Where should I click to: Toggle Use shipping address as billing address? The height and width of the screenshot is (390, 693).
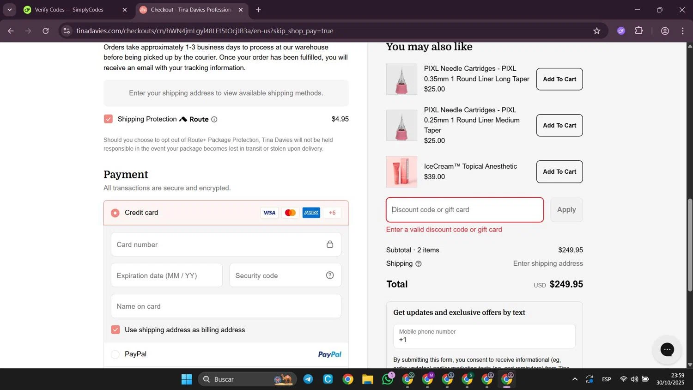pos(115,329)
